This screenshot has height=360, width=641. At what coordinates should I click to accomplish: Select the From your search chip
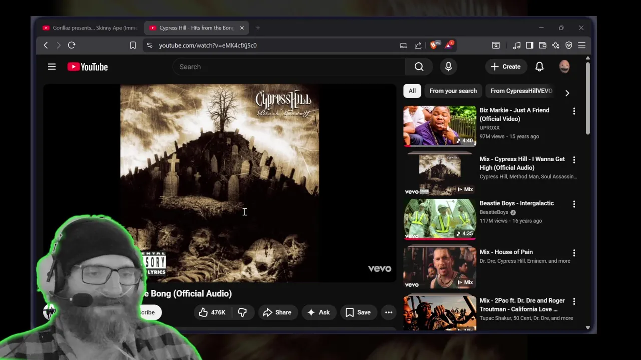pyautogui.click(x=453, y=91)
